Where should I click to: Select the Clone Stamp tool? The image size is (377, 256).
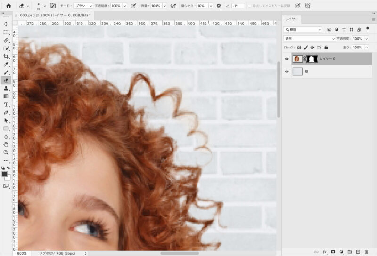click(x=6, y=88)
